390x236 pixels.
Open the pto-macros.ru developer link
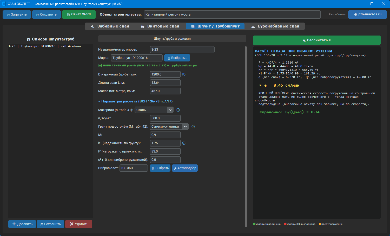point(368,15)
